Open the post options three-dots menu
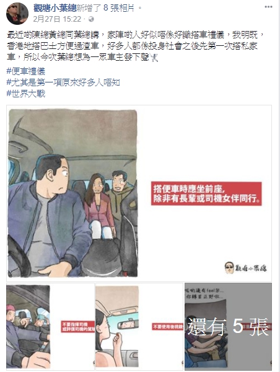Screen dimensions: 280x372 pos(268,7)
